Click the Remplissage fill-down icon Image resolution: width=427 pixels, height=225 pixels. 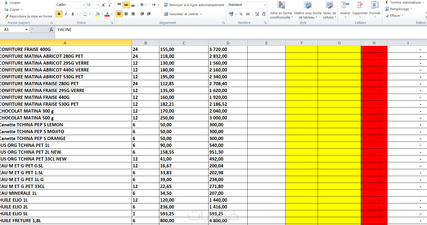point(387,9)
